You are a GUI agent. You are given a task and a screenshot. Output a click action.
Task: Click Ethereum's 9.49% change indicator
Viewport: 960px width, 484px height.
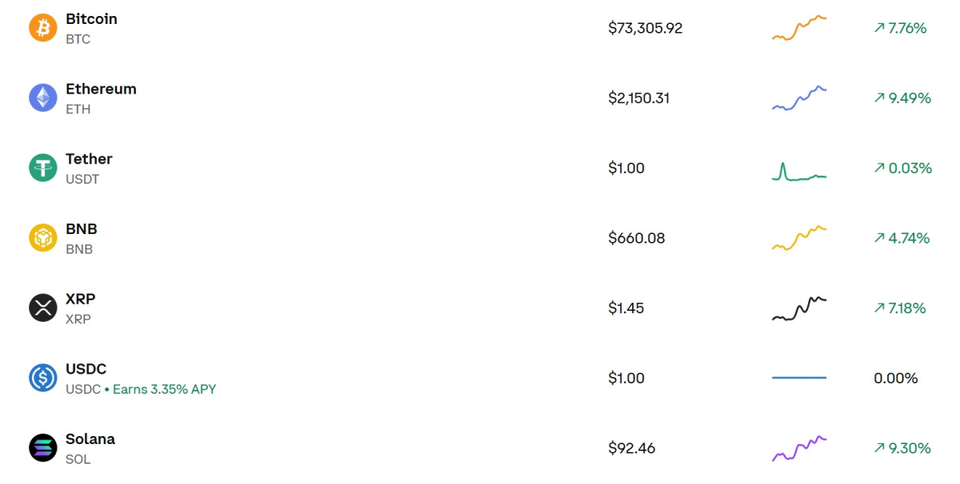[902, 98]
